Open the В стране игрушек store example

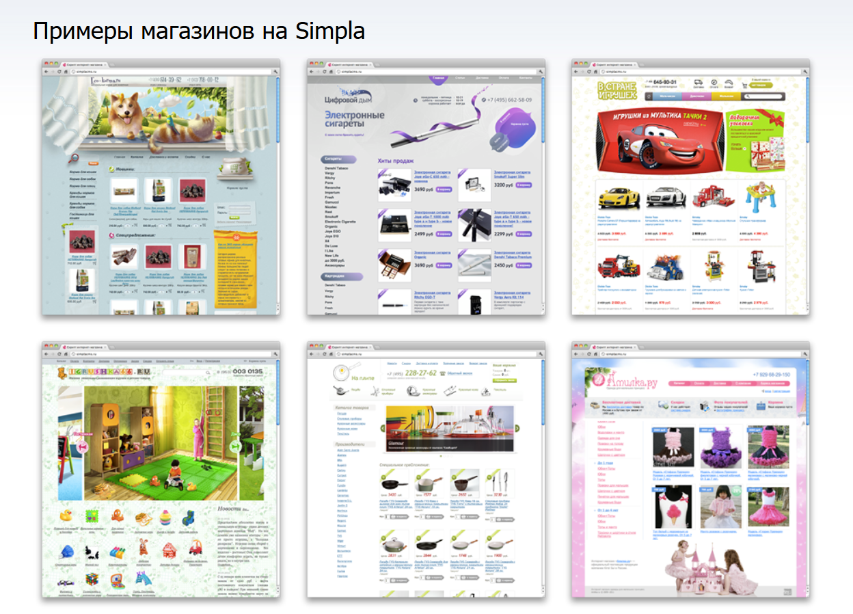click(x=691, y=187)
